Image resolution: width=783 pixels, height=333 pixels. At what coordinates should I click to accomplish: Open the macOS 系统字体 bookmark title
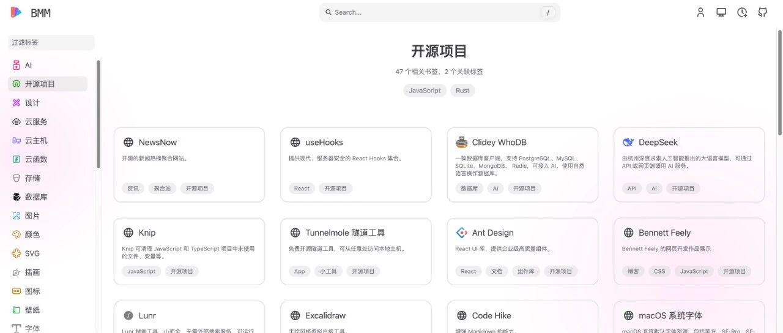click(x=670, y=316)
